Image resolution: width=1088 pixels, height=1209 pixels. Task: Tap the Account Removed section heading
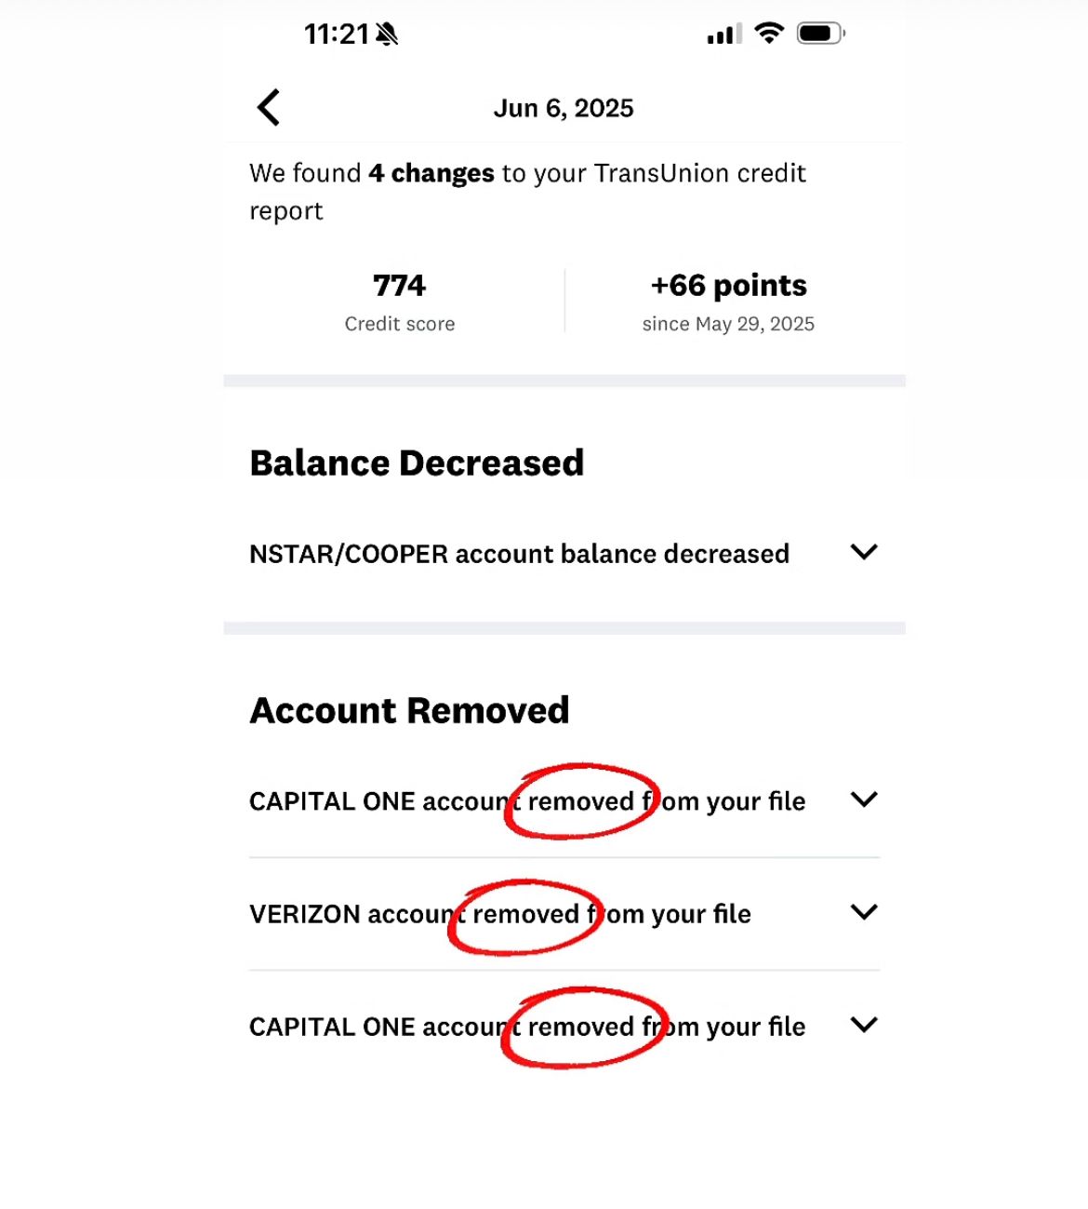tap(409, 709)
